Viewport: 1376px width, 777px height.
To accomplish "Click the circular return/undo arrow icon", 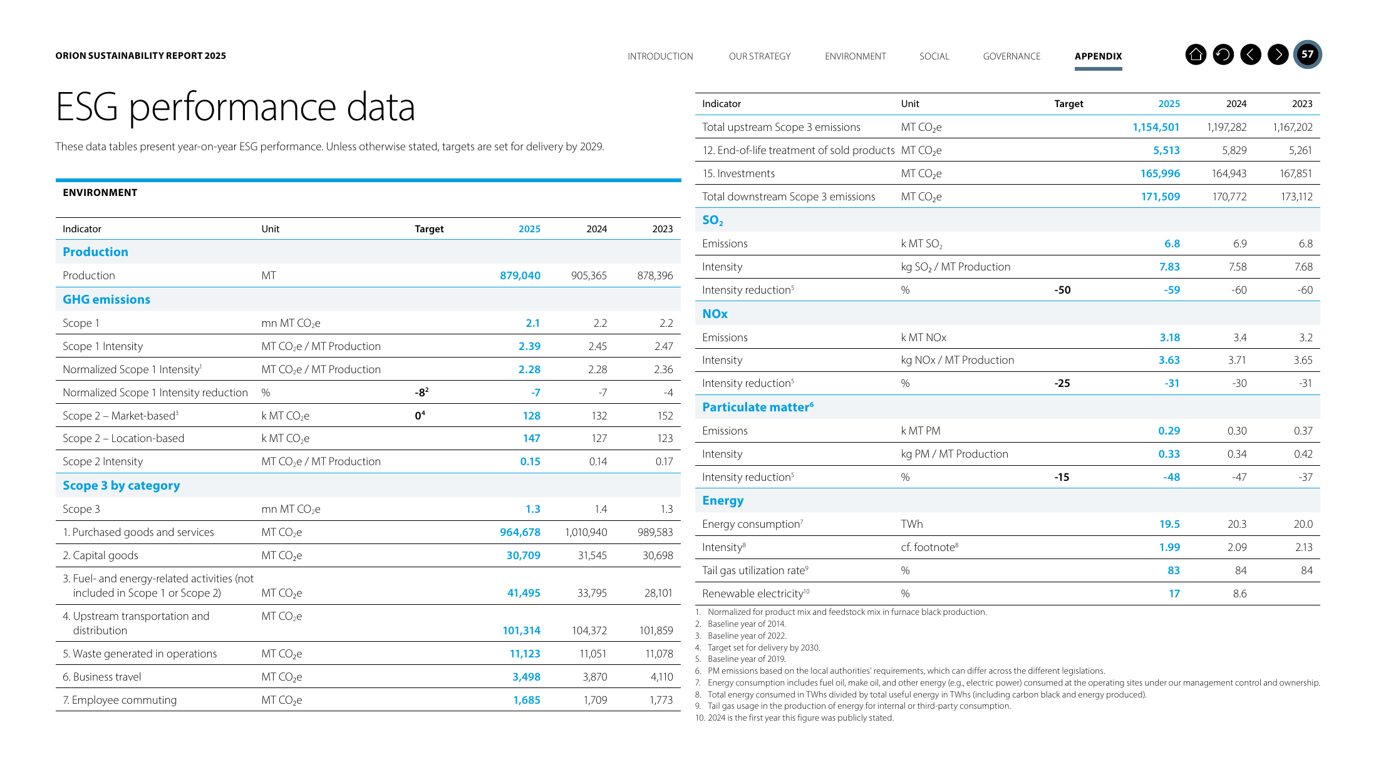I will (x=1223, y=55).
